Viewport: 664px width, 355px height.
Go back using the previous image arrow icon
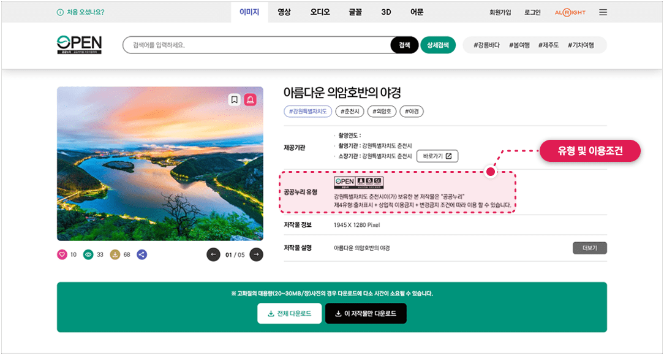(214, 254)
